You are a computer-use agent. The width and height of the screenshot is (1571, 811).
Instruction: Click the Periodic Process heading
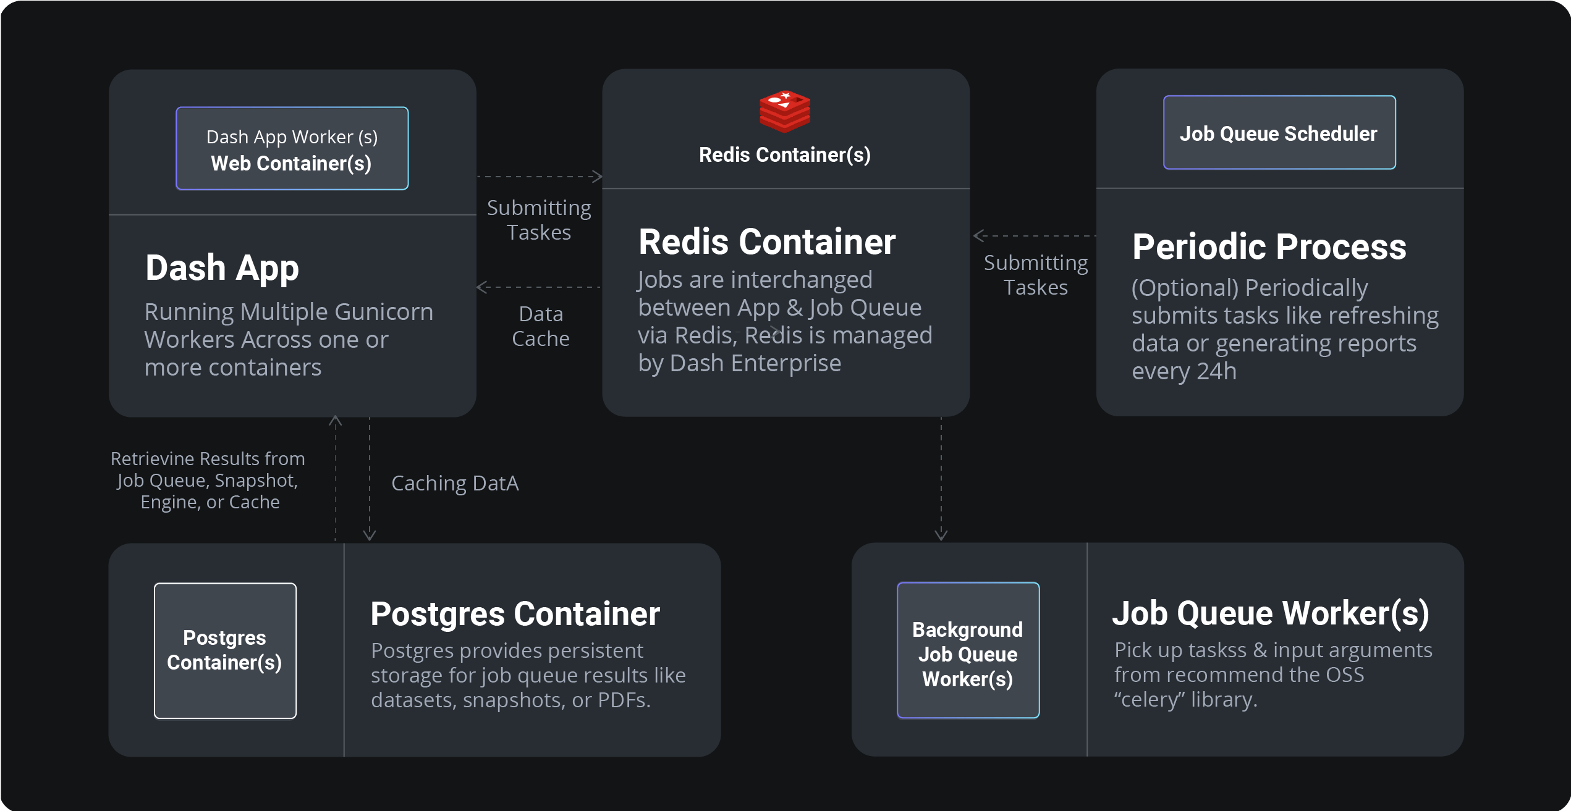(1269, 247)
